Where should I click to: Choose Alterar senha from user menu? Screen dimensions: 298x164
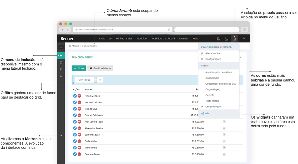(x=213, y=53)
